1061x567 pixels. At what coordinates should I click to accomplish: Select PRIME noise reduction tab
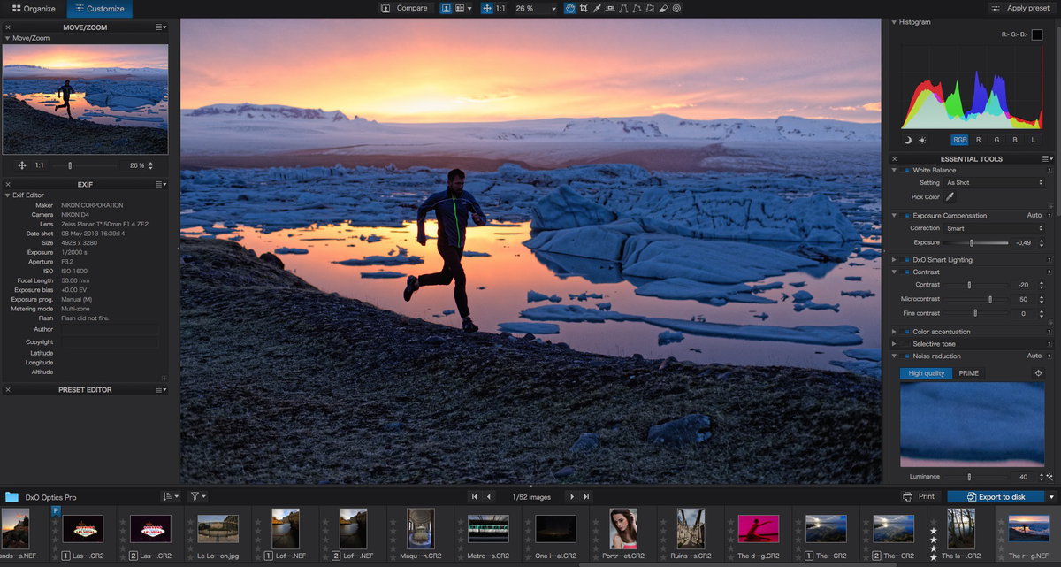point(969,373)
